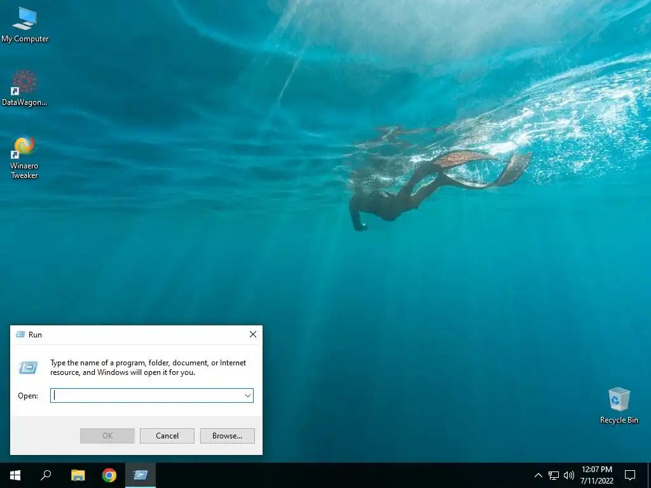
Task: Launch File Explorer from the taskbar
Action: point(78,475)
